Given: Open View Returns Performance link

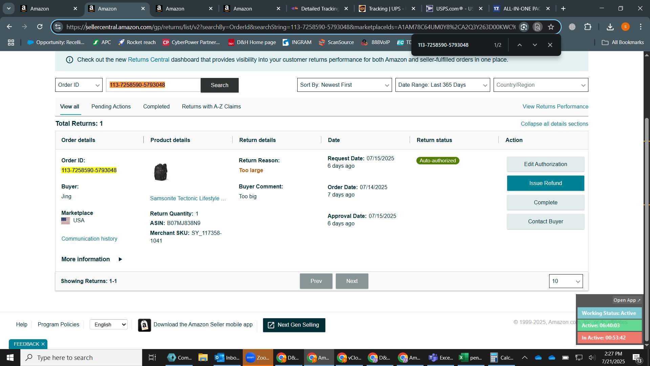Looking at the screenshot, I should point(555,106).
